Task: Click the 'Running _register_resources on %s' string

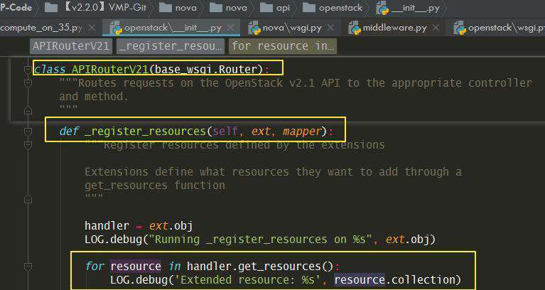Action: (261, 240)
